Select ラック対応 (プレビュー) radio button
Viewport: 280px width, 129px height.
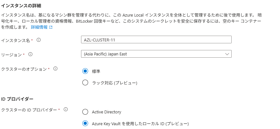point(85,83)
